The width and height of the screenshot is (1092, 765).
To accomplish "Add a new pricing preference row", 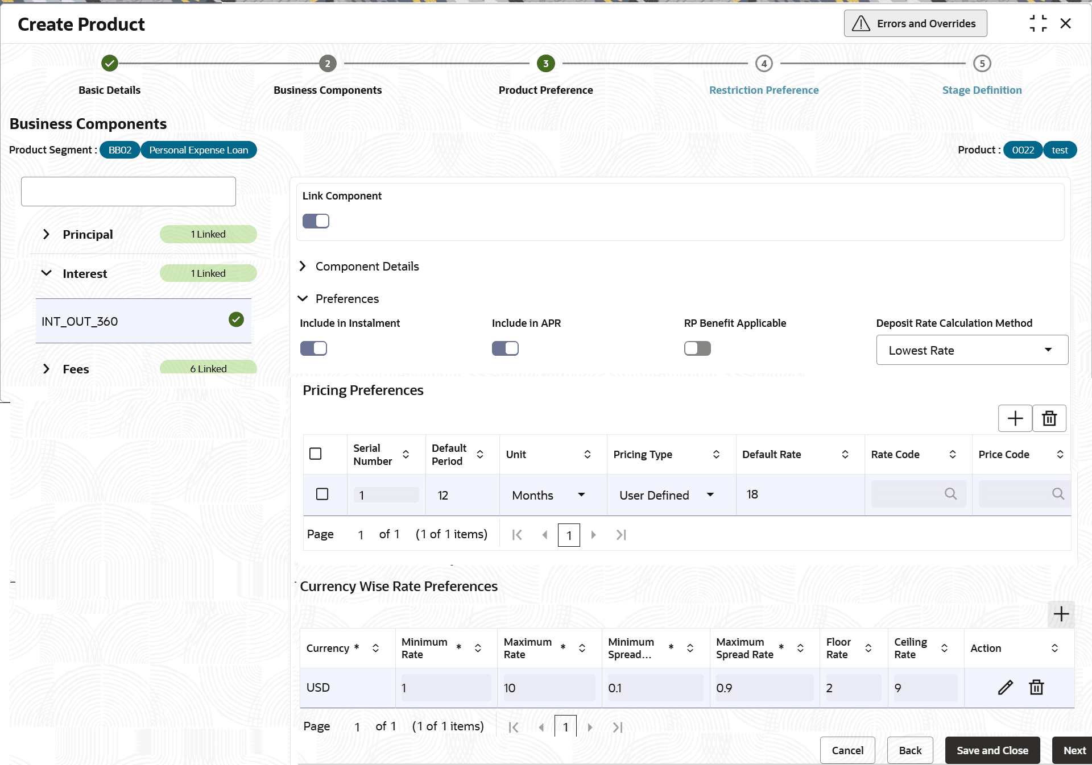I will [x=1015, y=419].
